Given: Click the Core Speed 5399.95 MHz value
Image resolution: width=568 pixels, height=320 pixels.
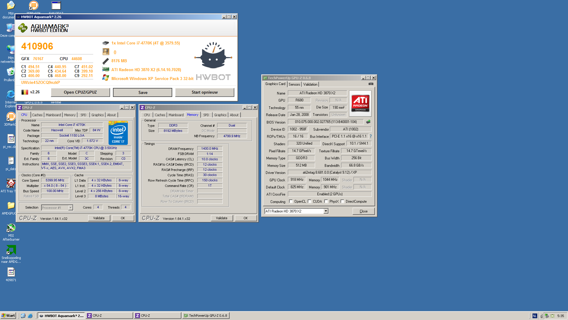Looking at the screenshot, I should 55,180.
